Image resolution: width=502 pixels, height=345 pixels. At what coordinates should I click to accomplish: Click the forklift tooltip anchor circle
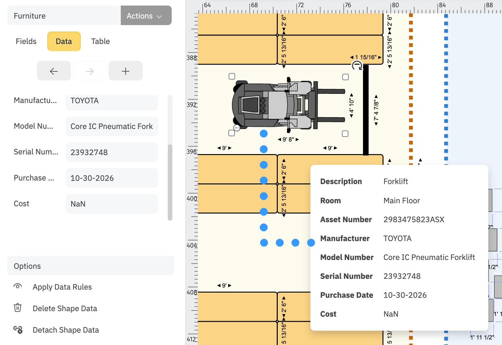tap(237, 128)
